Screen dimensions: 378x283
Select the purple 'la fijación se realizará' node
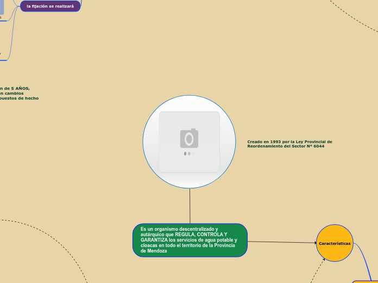[50, 7]
